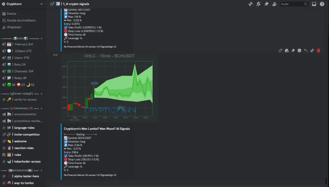Click the search magnifier icon
329x187 pixels.
(x=306, y=4)
